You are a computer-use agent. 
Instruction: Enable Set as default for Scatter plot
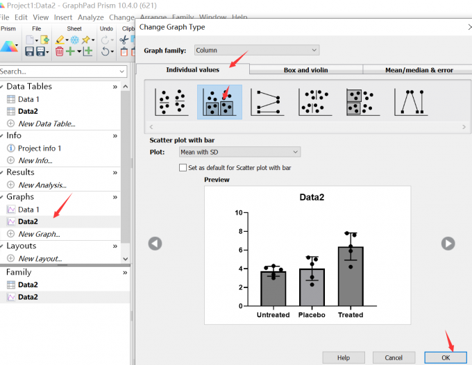[x=183, y=168]
